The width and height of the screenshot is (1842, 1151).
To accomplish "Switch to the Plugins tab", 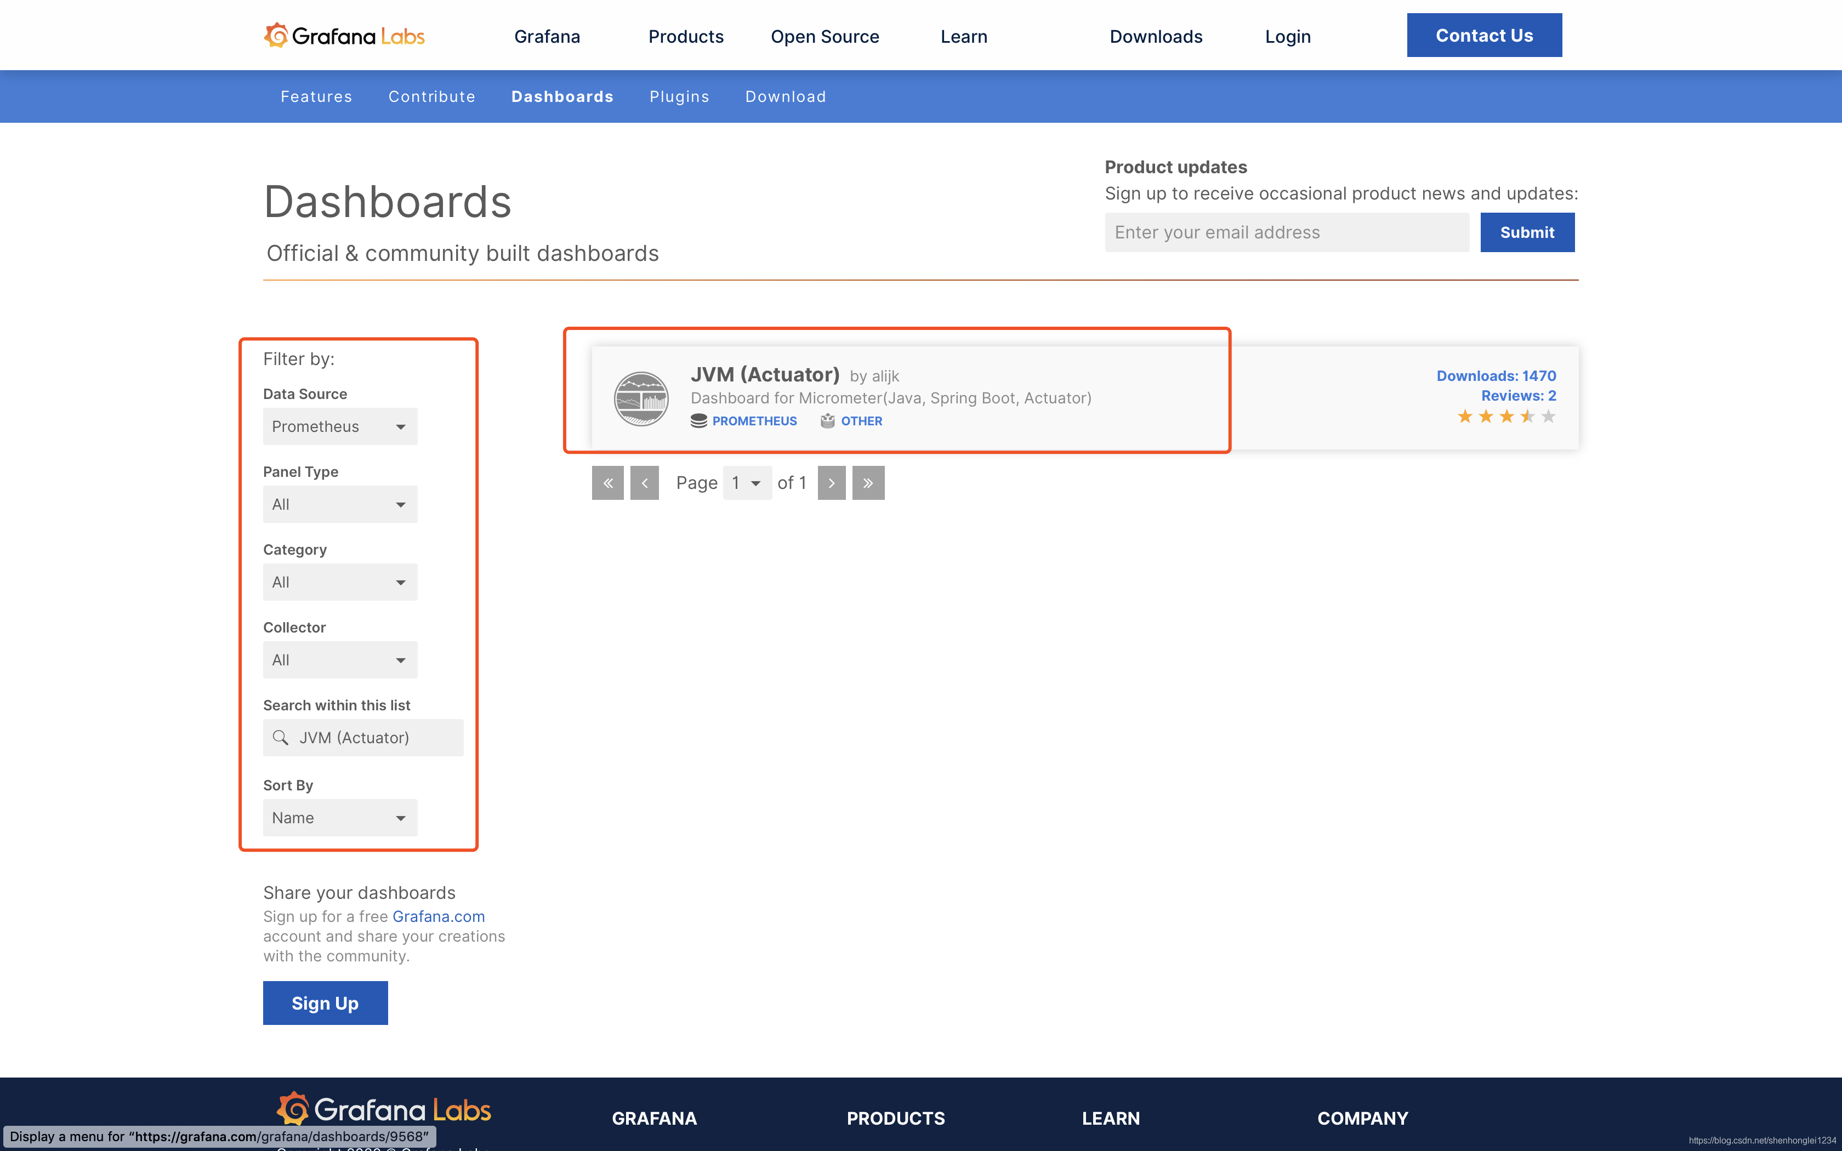I will coord(679,96).
